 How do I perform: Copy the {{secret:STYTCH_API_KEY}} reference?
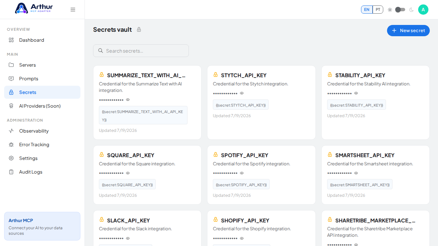(x=241, y=105)
